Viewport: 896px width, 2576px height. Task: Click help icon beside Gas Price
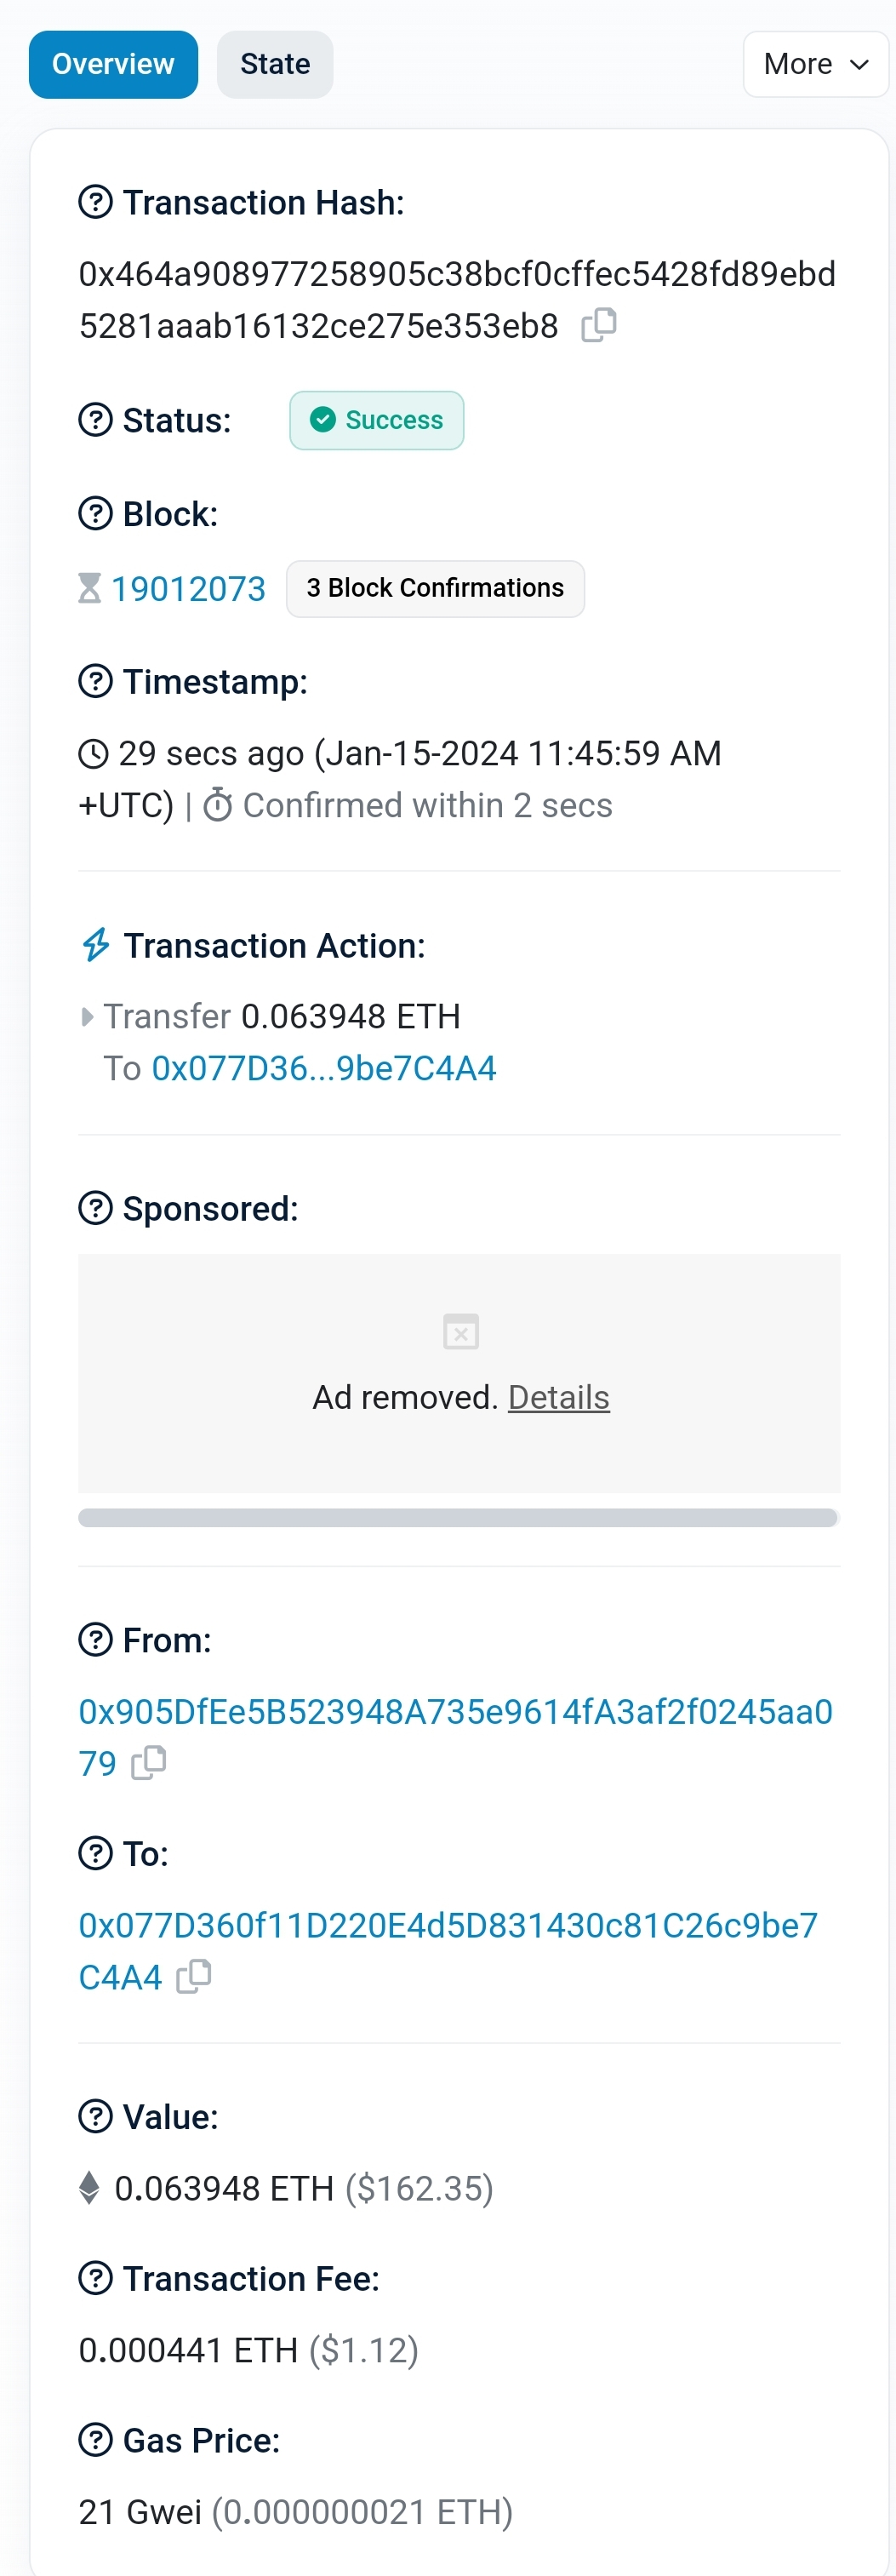coord(95,2440)
